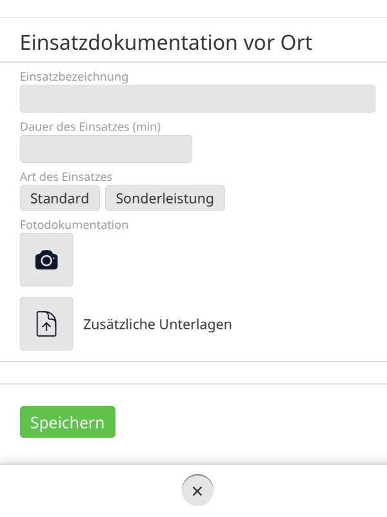Click the Fotodokumentation label
The height and width of the screenshot is (517, 387).
pyautogui.click(x=74, y=225)
